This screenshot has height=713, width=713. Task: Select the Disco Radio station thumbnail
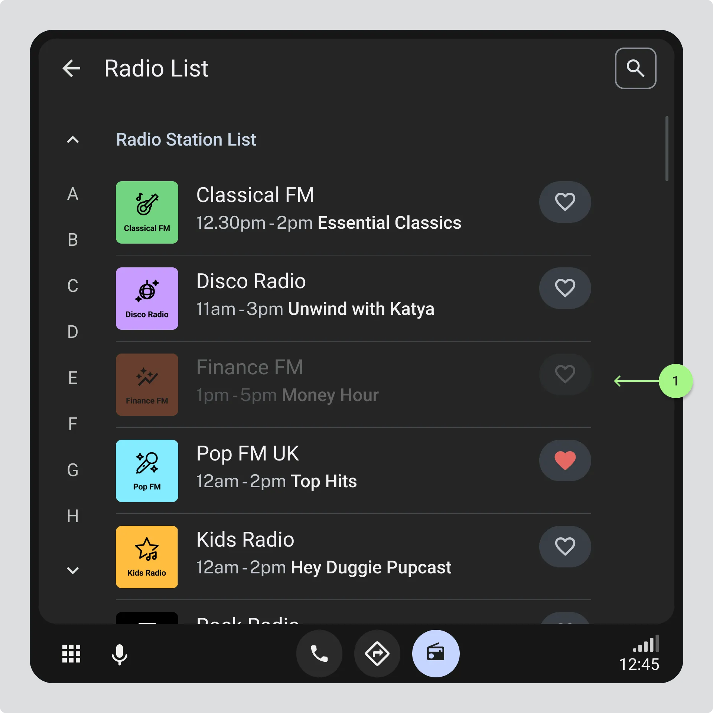147,299
